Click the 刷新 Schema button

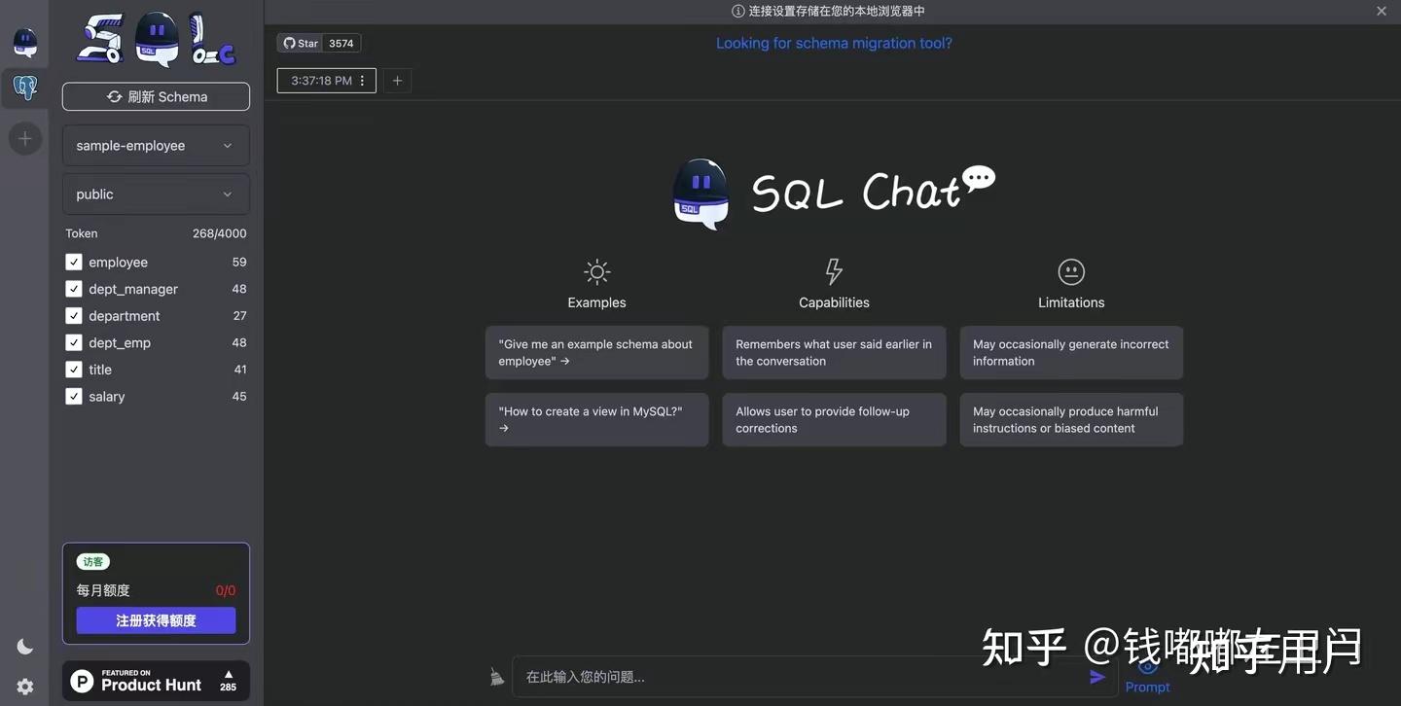[x=156, y=94]
